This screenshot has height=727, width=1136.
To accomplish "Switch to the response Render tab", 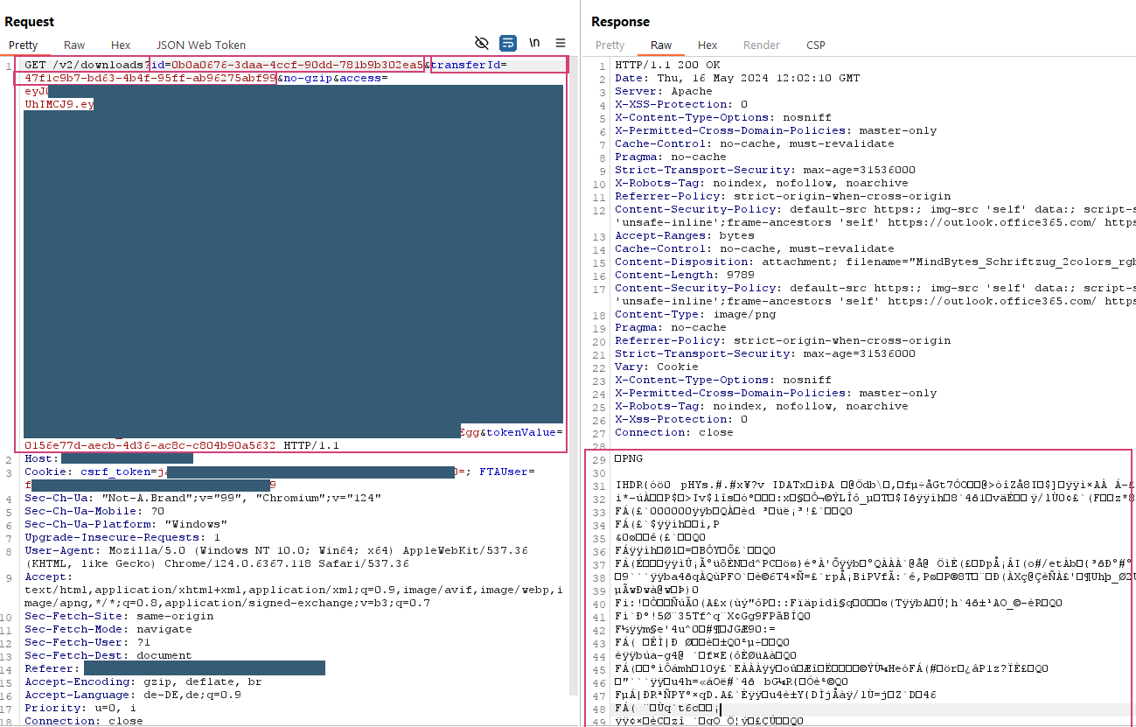I will (761, 45).
